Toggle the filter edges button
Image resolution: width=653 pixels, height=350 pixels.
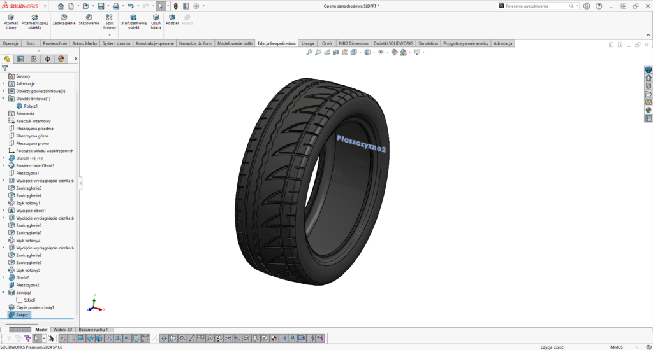pyautogui.click(x=72, y=339)
